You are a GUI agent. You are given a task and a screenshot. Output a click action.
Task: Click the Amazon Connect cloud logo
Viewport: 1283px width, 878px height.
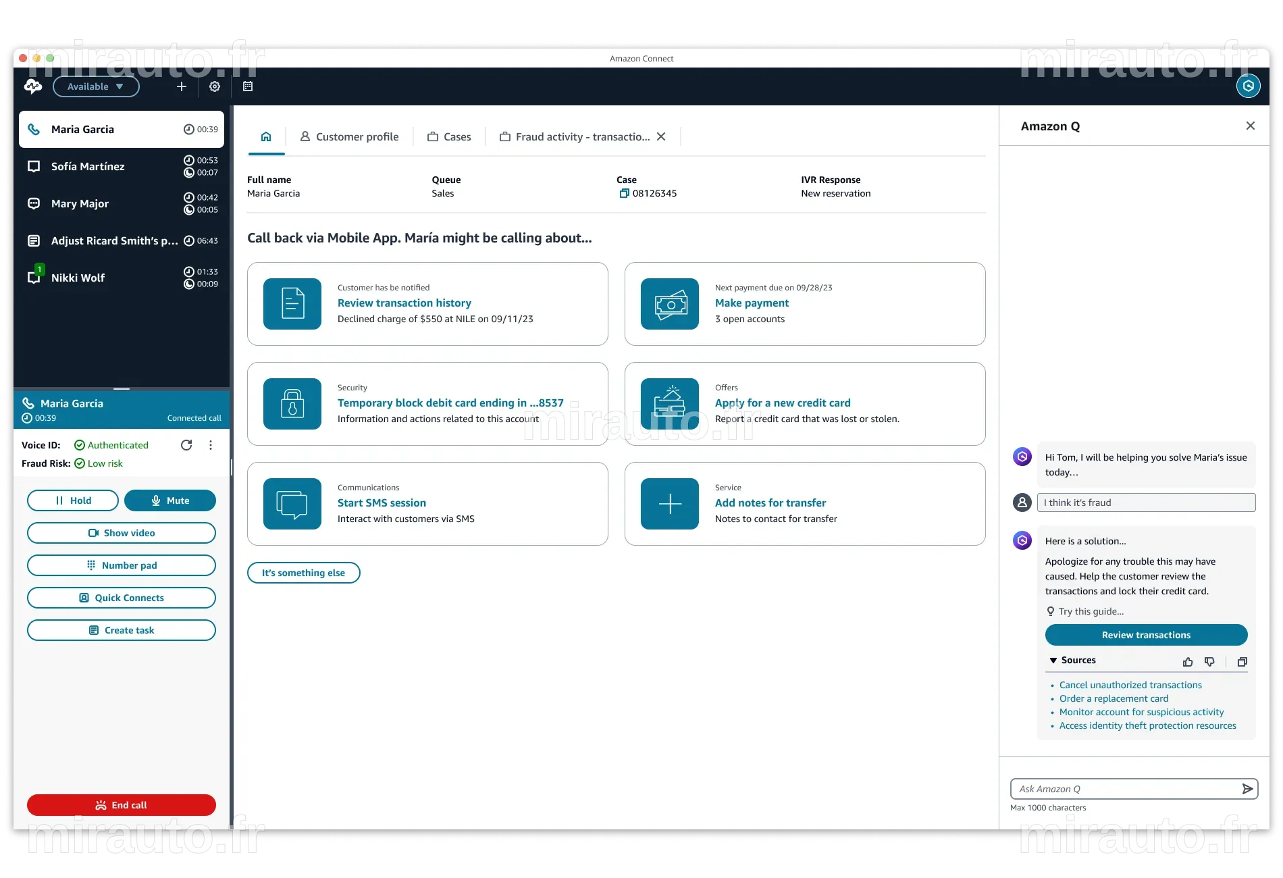pyautogui.click(x=32, y=86)
